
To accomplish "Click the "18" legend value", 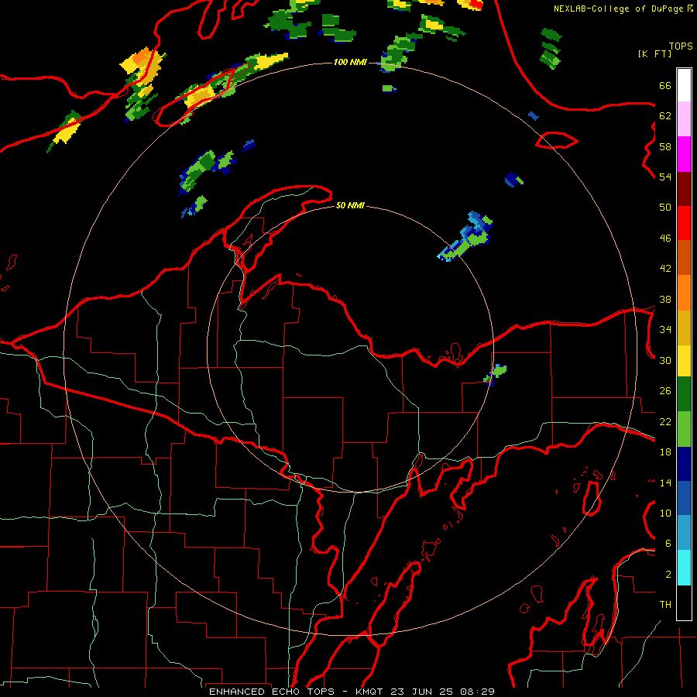I will tap(665, 452).
